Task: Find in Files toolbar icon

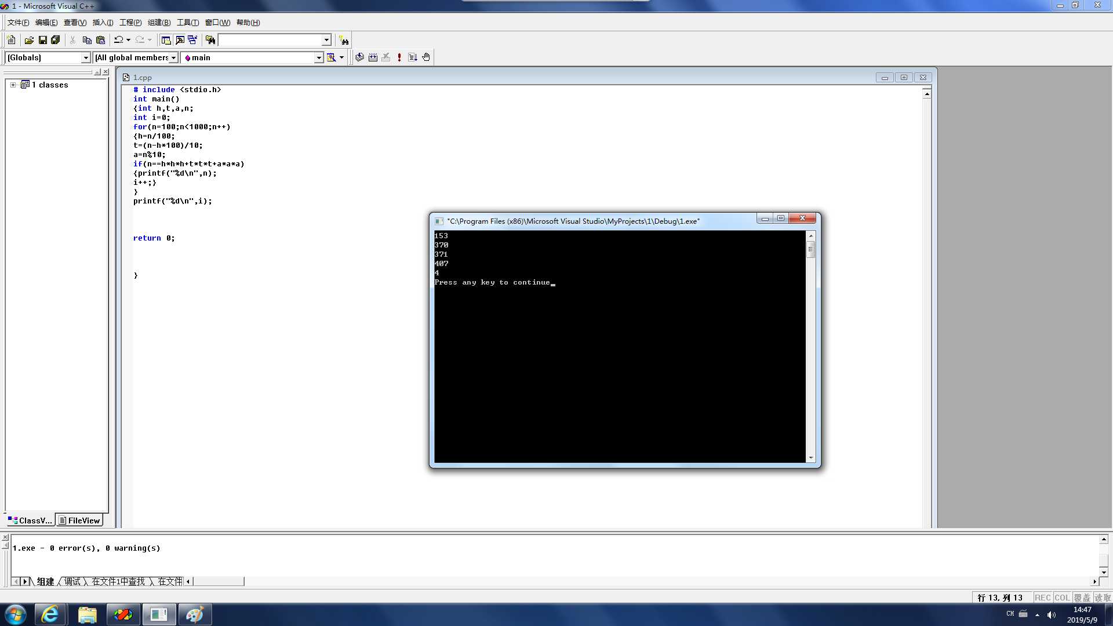Action: (x=210, y=40)
